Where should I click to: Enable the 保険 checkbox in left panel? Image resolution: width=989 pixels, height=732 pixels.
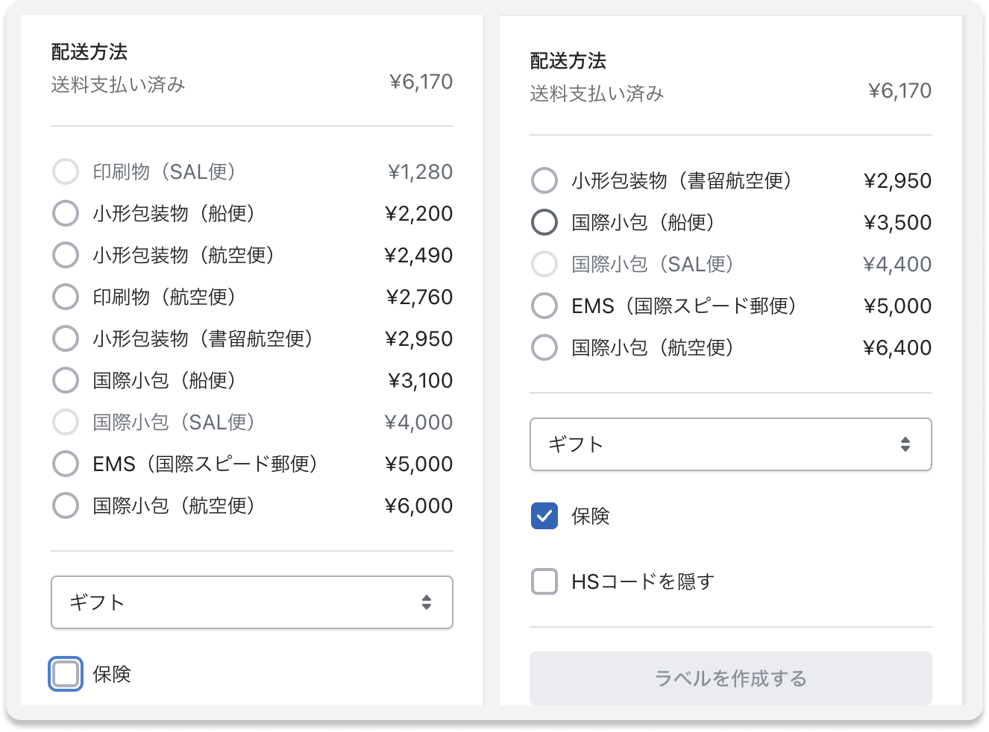point(66,675)
